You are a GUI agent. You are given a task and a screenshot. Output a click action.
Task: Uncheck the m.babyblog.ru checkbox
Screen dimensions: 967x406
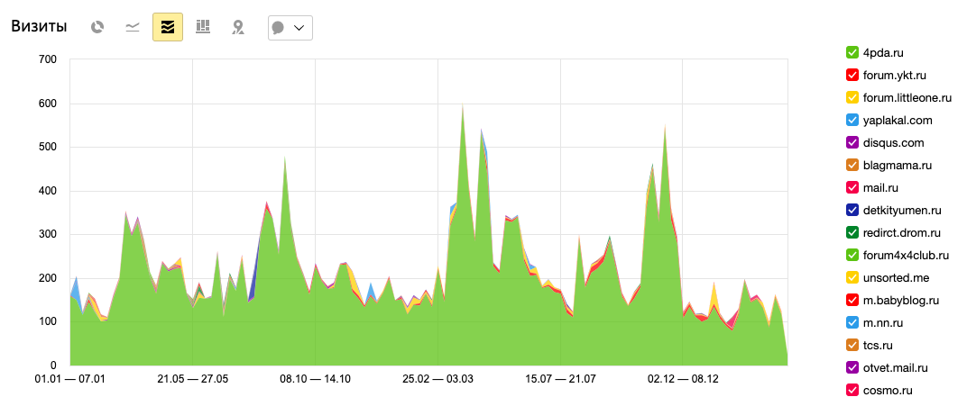(x=852, y=300)
